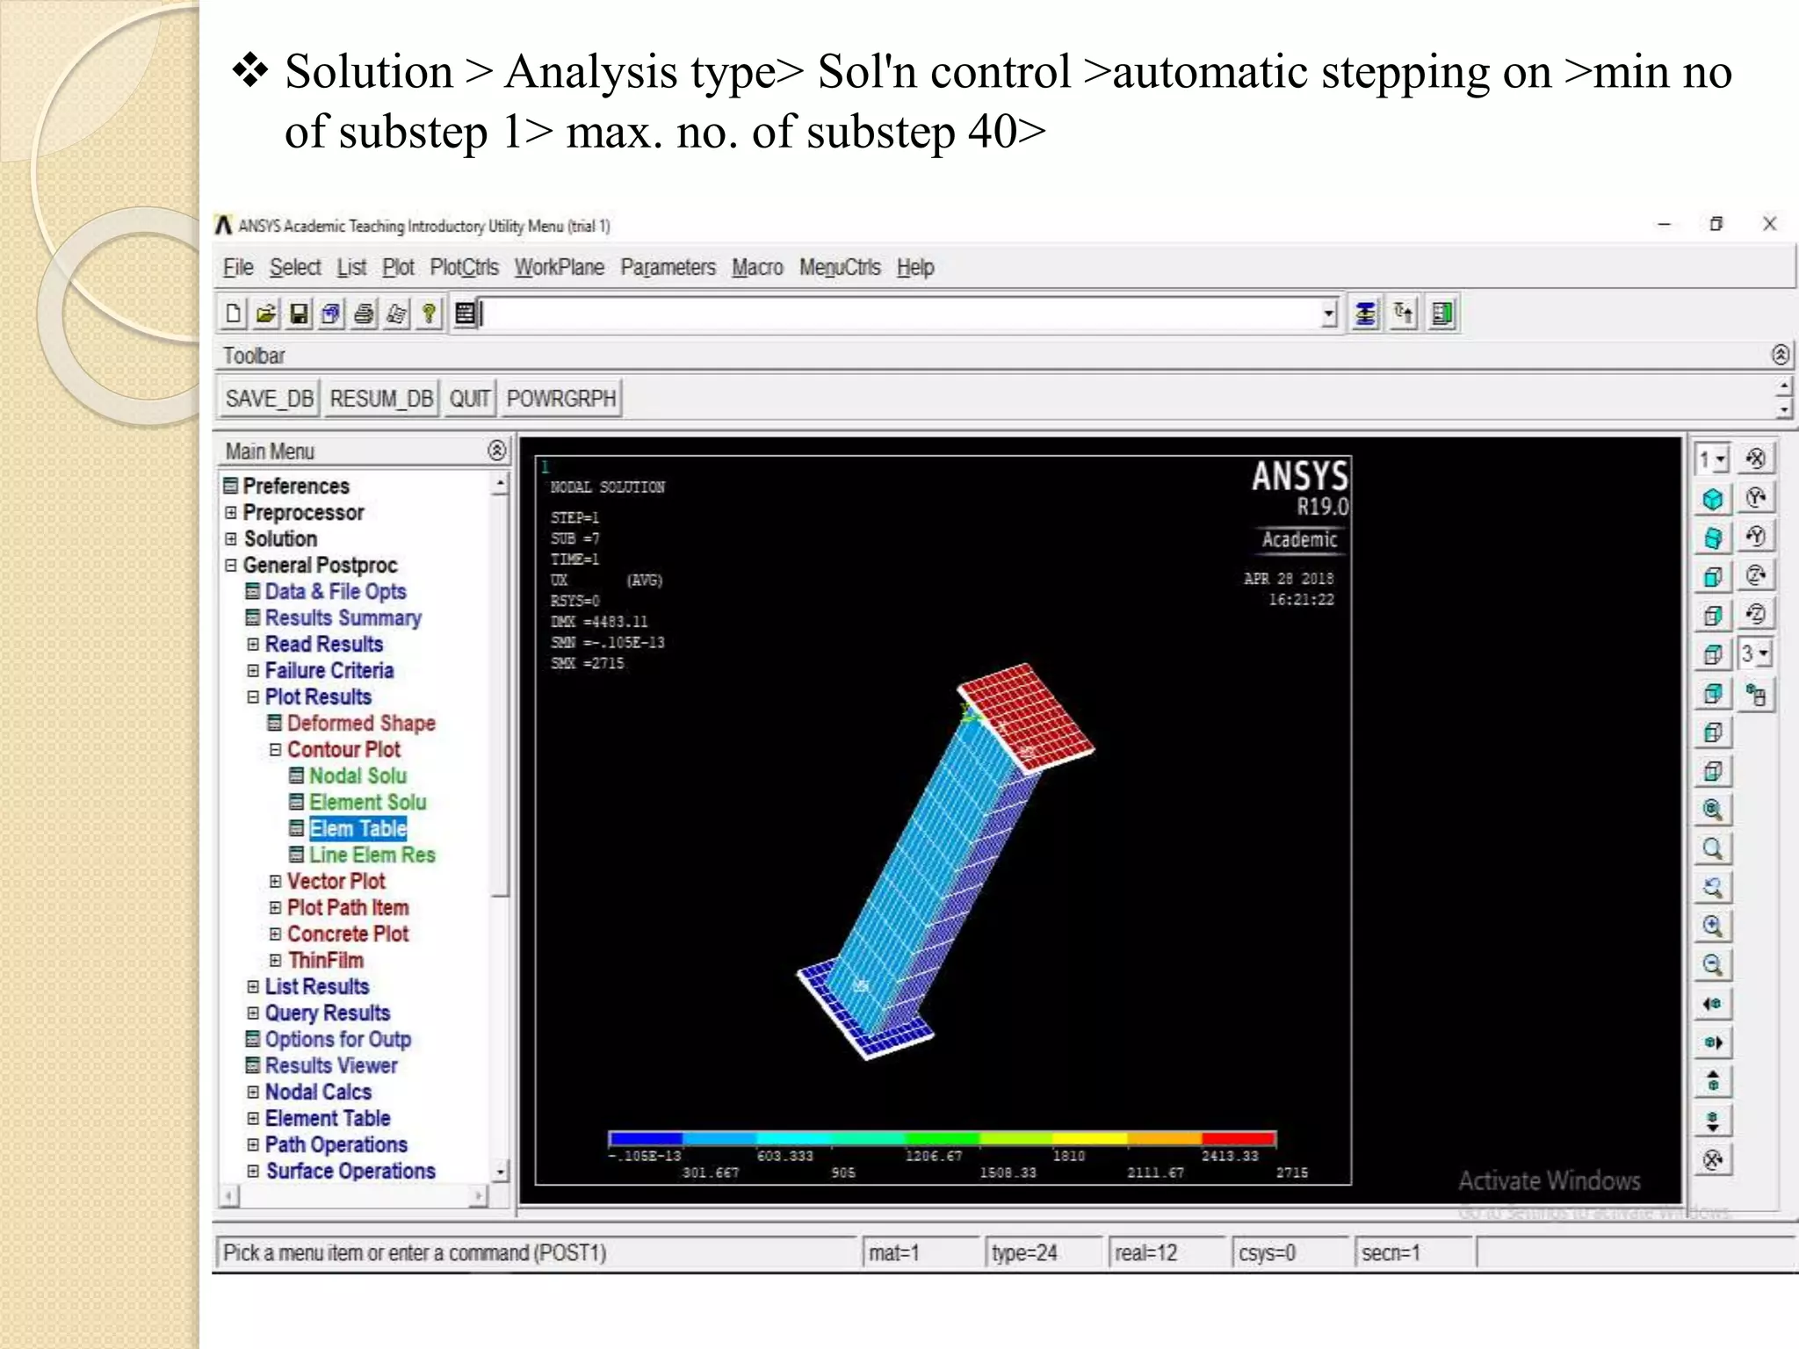This screenshot has height=1349, width=1799.
Task: Select the Isometric View cube icon
Action: tap(1712, 499)
